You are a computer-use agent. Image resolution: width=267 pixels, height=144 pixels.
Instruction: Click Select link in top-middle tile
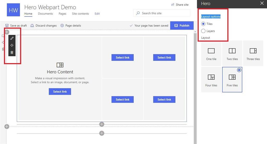(123, 58)
